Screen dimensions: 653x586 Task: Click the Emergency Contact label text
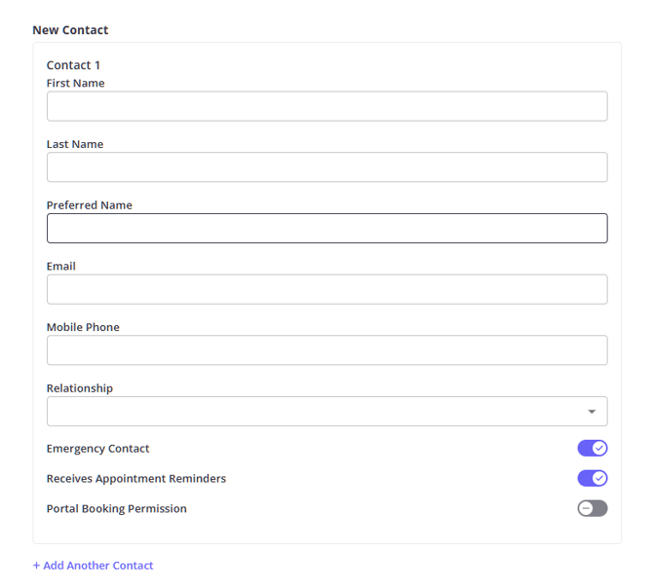pyautogui.click(x=97, y=449)
